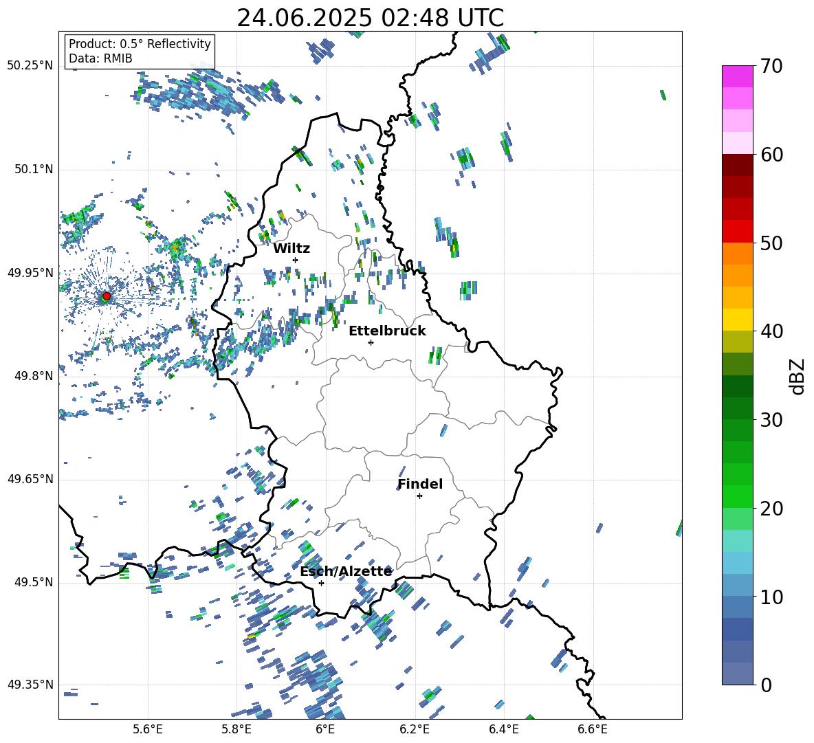Click the 49.35°N latitude label
The width and height of the screenshot is (814, 743).
[30, 685]
